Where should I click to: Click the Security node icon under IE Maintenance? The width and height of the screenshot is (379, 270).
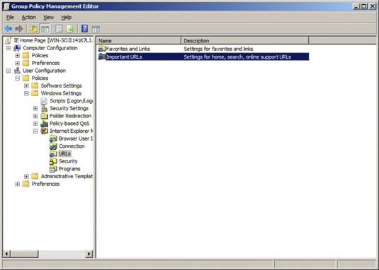(53, 161)
